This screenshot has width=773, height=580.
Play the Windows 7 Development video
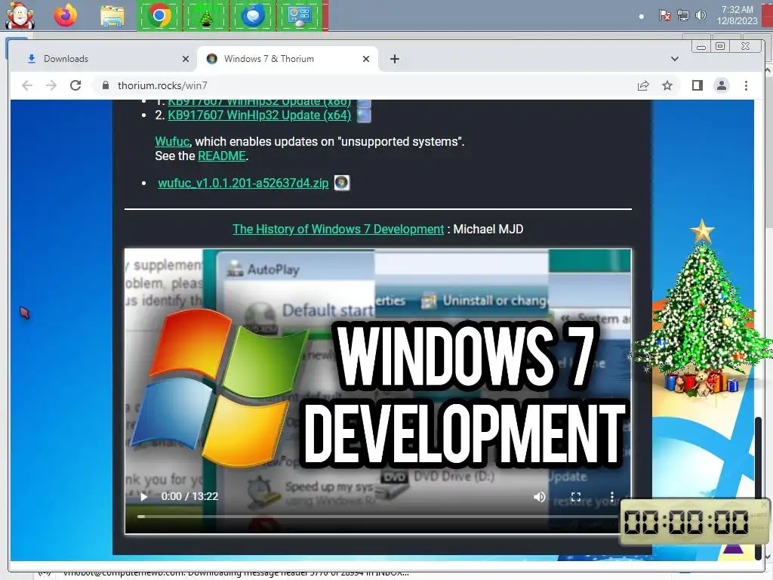click(x=144, y=497)
